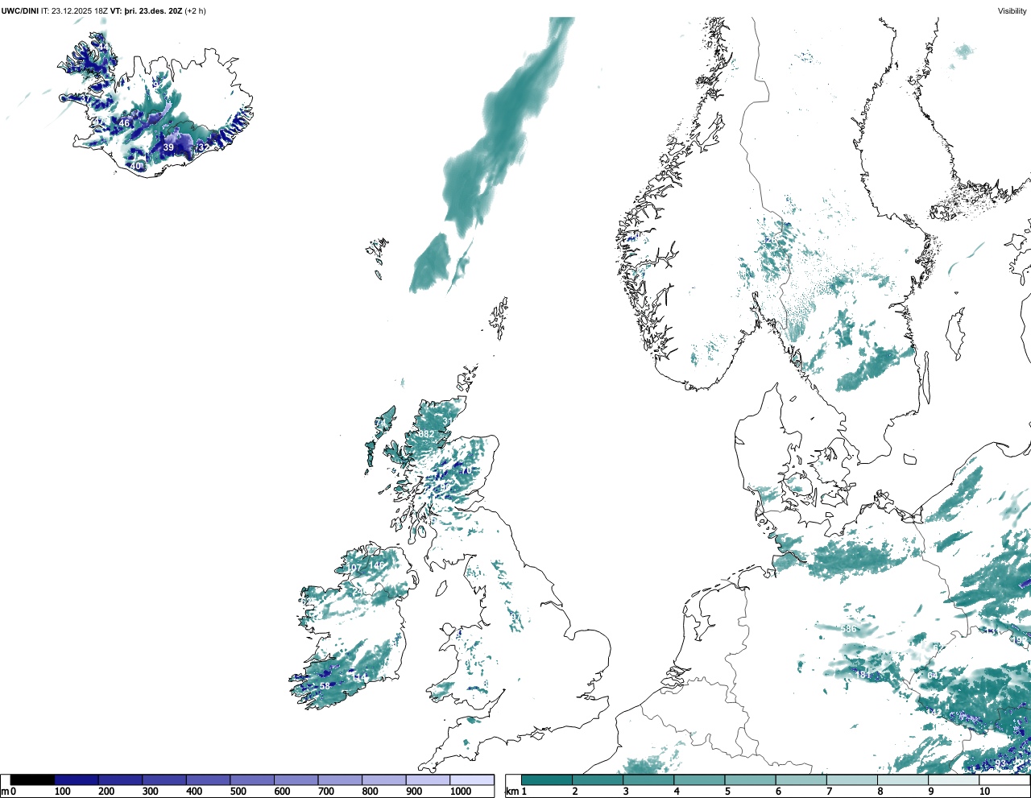Screen dimensions: 1031x798
Task: Click the 5–6 km legend color swatch
Action: tap(751, 779)
